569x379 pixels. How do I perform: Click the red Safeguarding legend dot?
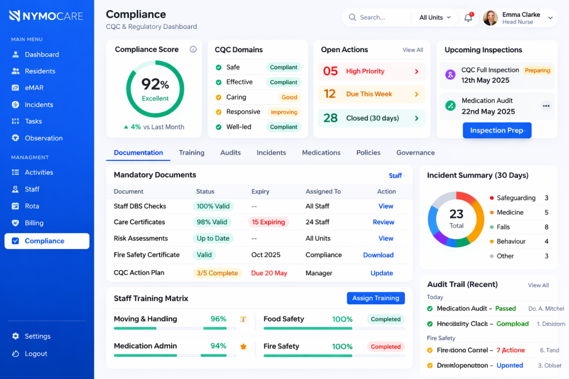click(492, 198)
